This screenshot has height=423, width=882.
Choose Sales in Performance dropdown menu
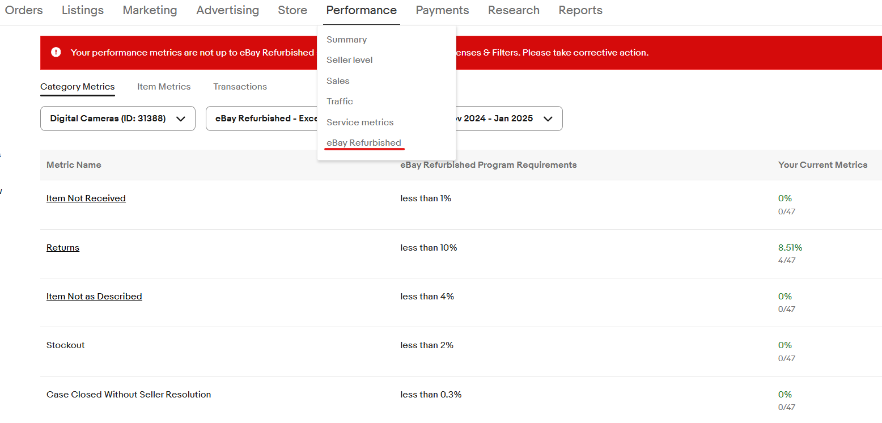[x=338, y=81]
